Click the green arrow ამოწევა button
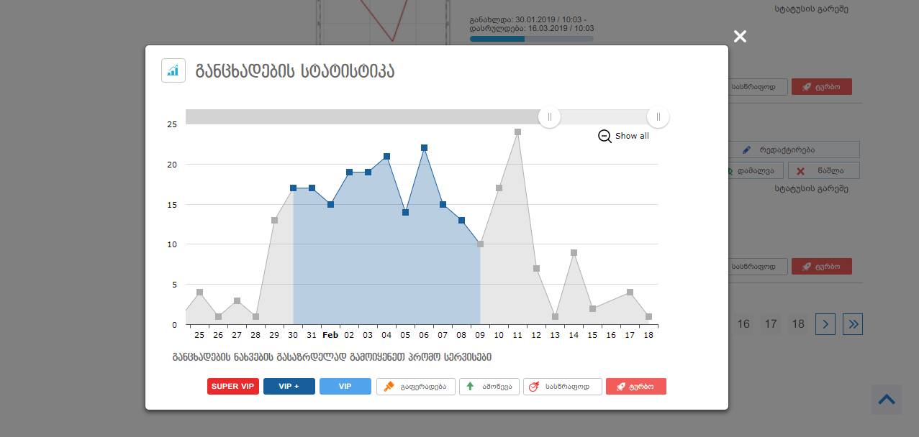919x437 pixels. click(x=489, y=387)
